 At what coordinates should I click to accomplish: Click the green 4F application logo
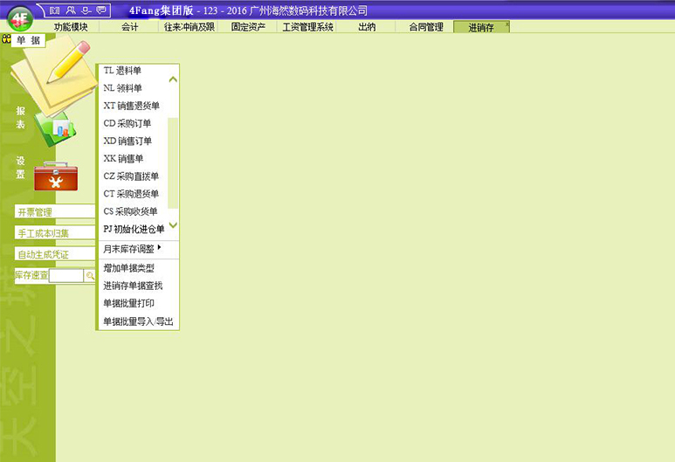coord(19,16)
